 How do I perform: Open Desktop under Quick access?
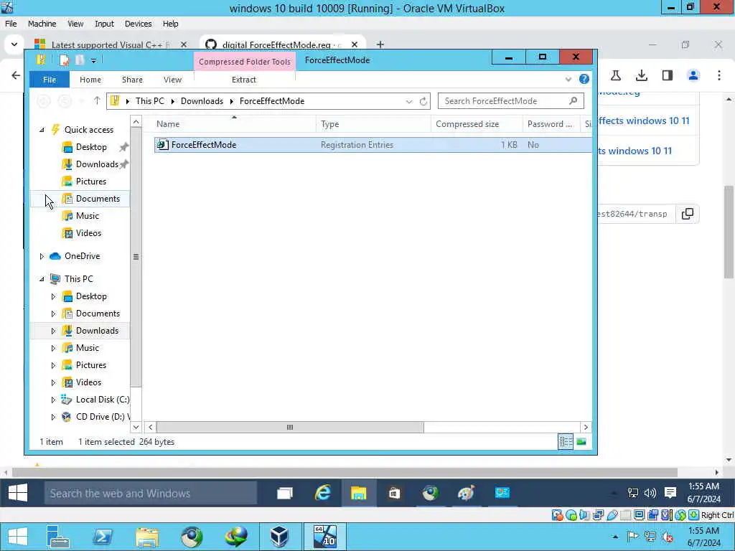[x=91, y=147]
